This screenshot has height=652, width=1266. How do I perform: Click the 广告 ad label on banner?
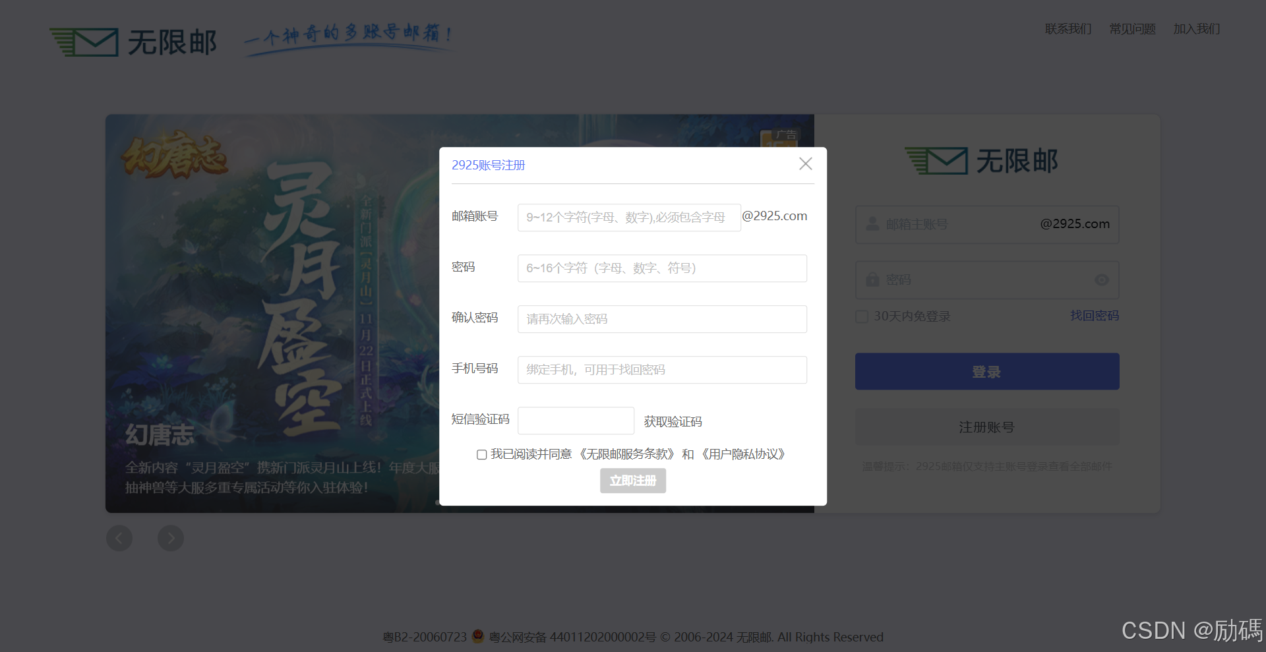785,134
